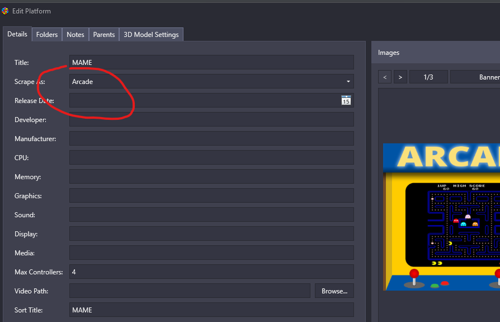Click the Media input field

[212, 253]
